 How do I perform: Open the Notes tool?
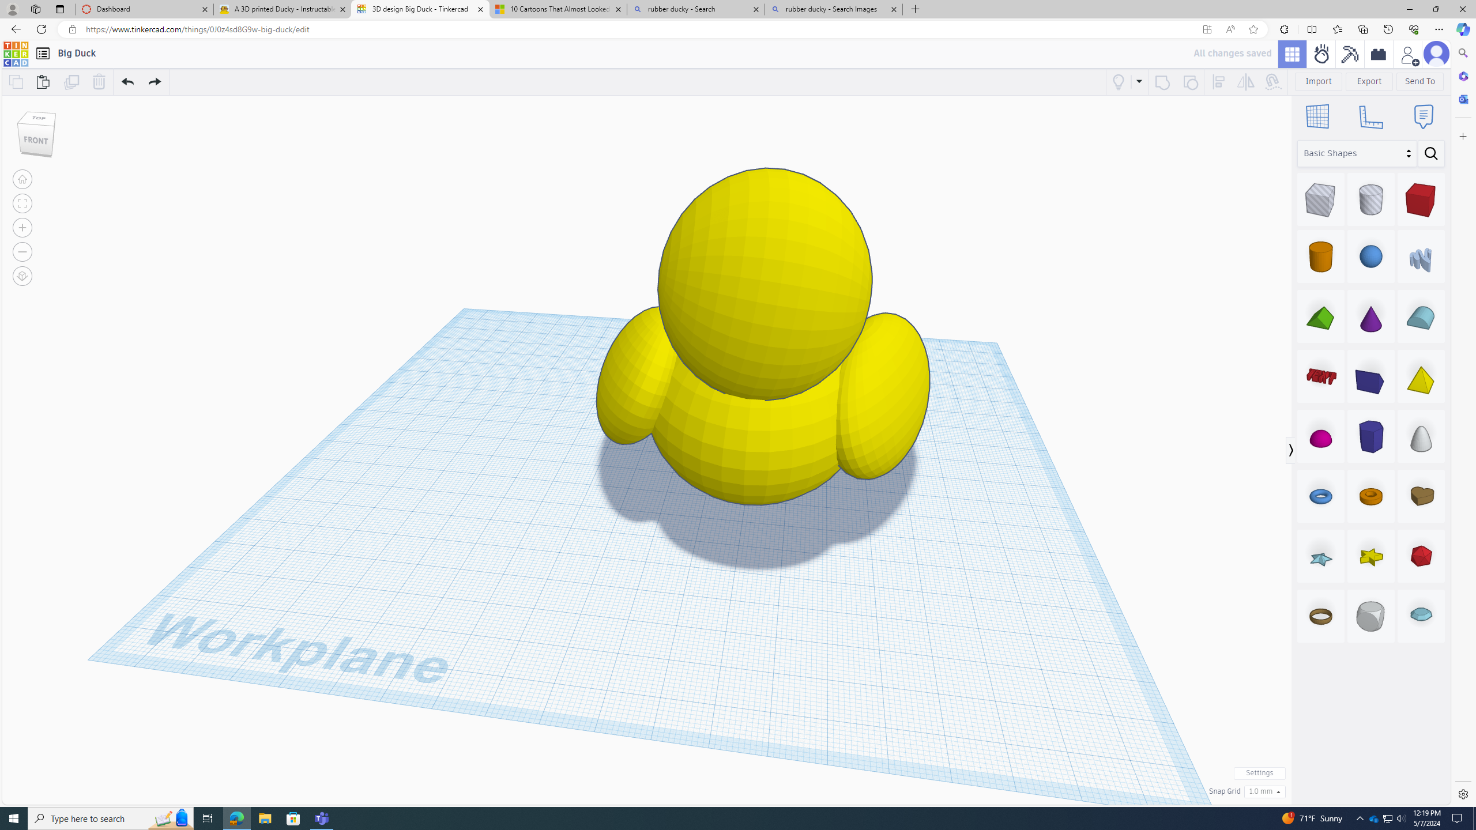[x=1424, y=116]
